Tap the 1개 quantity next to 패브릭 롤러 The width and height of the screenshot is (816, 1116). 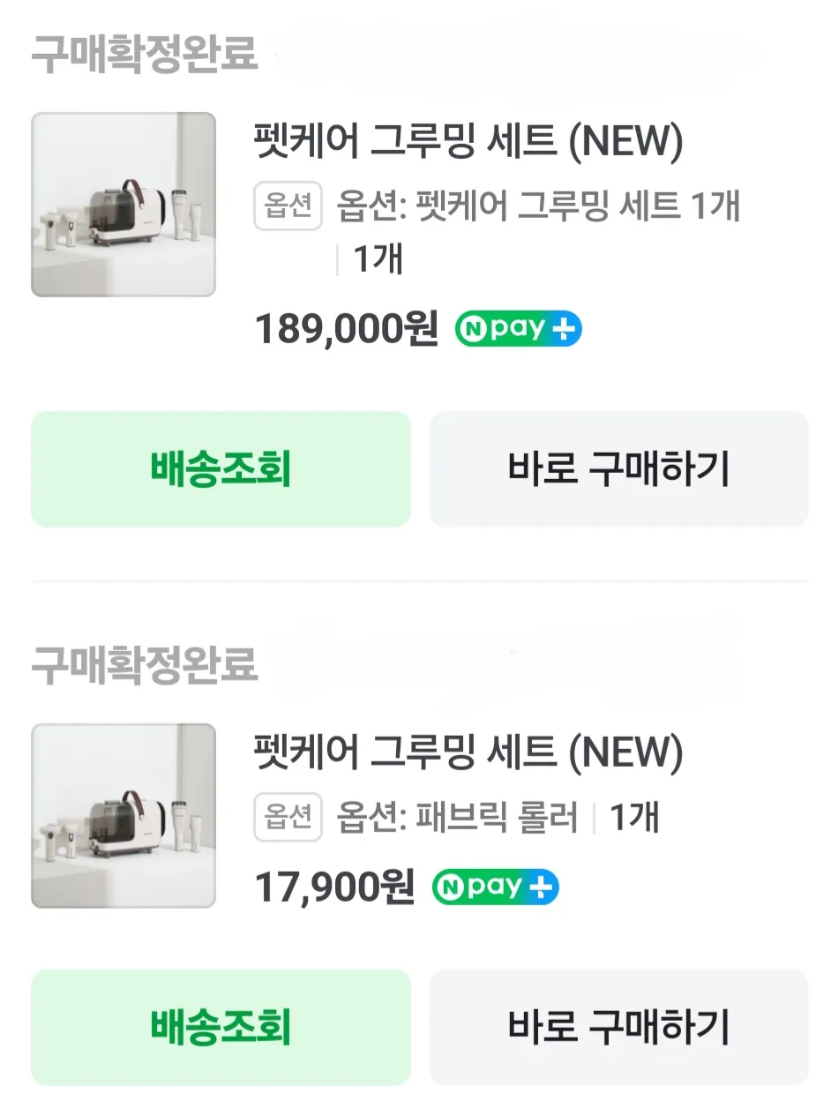[x=634, y=818]
